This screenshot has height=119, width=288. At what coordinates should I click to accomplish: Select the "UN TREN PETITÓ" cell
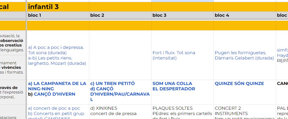(x=120, y=92)
